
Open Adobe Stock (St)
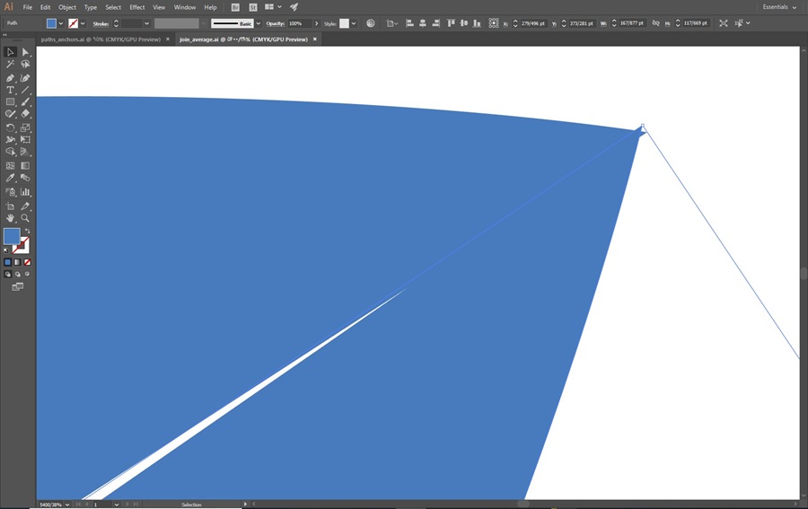pyautogui.click(x=252, y=7)
